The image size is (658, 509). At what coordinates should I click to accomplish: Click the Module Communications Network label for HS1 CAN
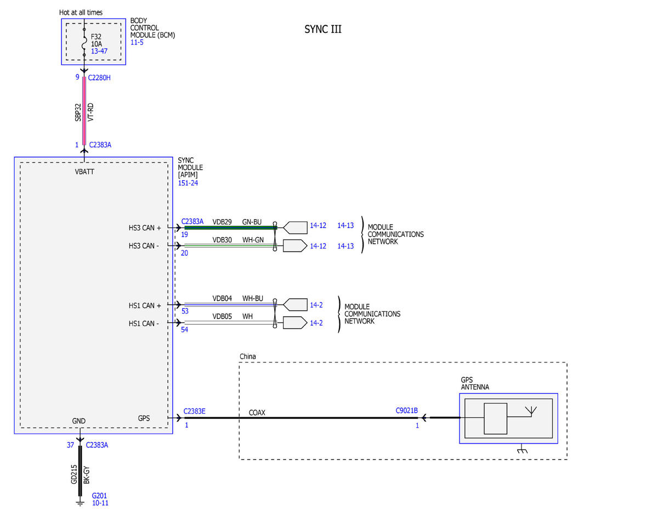click(x=372, y=314)
